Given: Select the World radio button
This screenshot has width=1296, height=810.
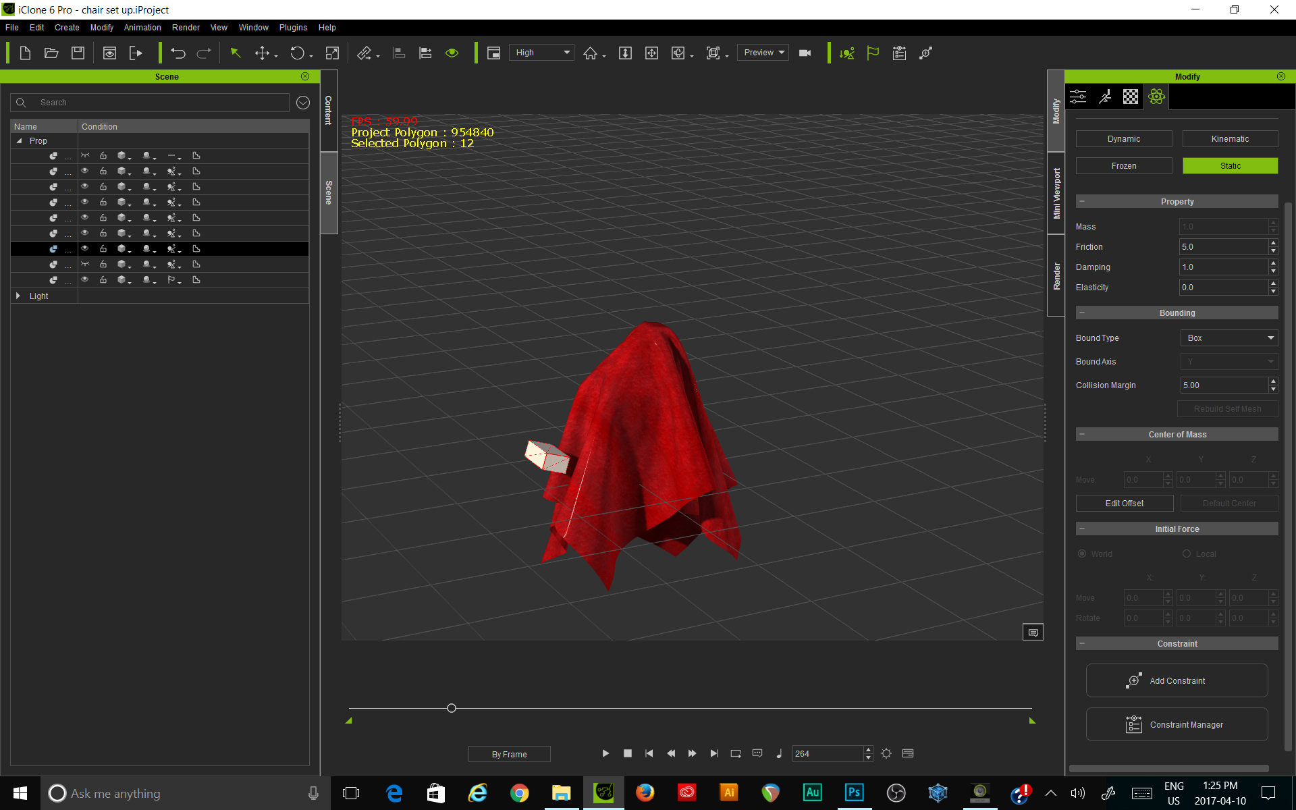Looking at the screenshot, I should 1082,553.
